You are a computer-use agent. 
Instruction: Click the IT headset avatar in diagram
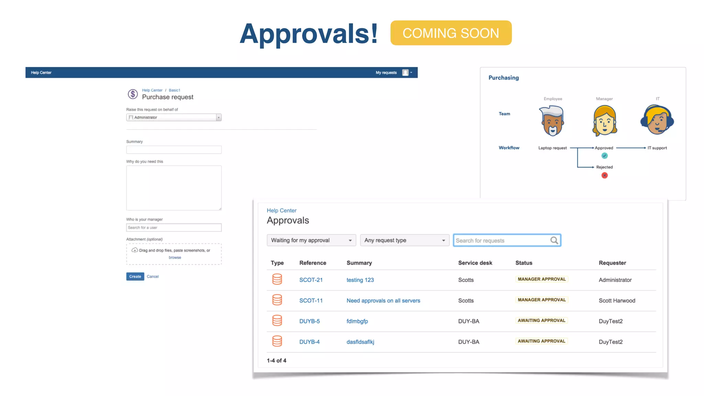(x=657, y=120)
